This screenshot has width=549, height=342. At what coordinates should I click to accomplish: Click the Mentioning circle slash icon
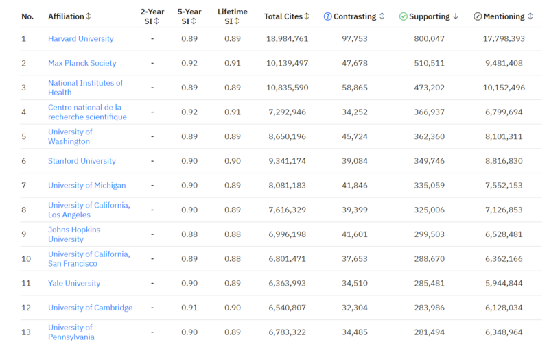478,16
